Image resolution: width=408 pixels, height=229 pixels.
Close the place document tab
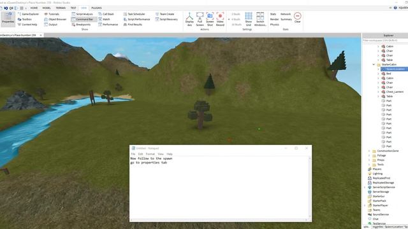(x=41, y=35)
